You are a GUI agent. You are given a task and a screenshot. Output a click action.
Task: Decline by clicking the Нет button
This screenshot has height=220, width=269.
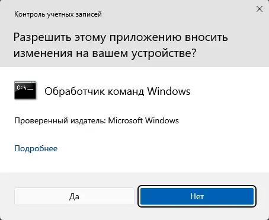pyautogui.click(x=197, y=196)
